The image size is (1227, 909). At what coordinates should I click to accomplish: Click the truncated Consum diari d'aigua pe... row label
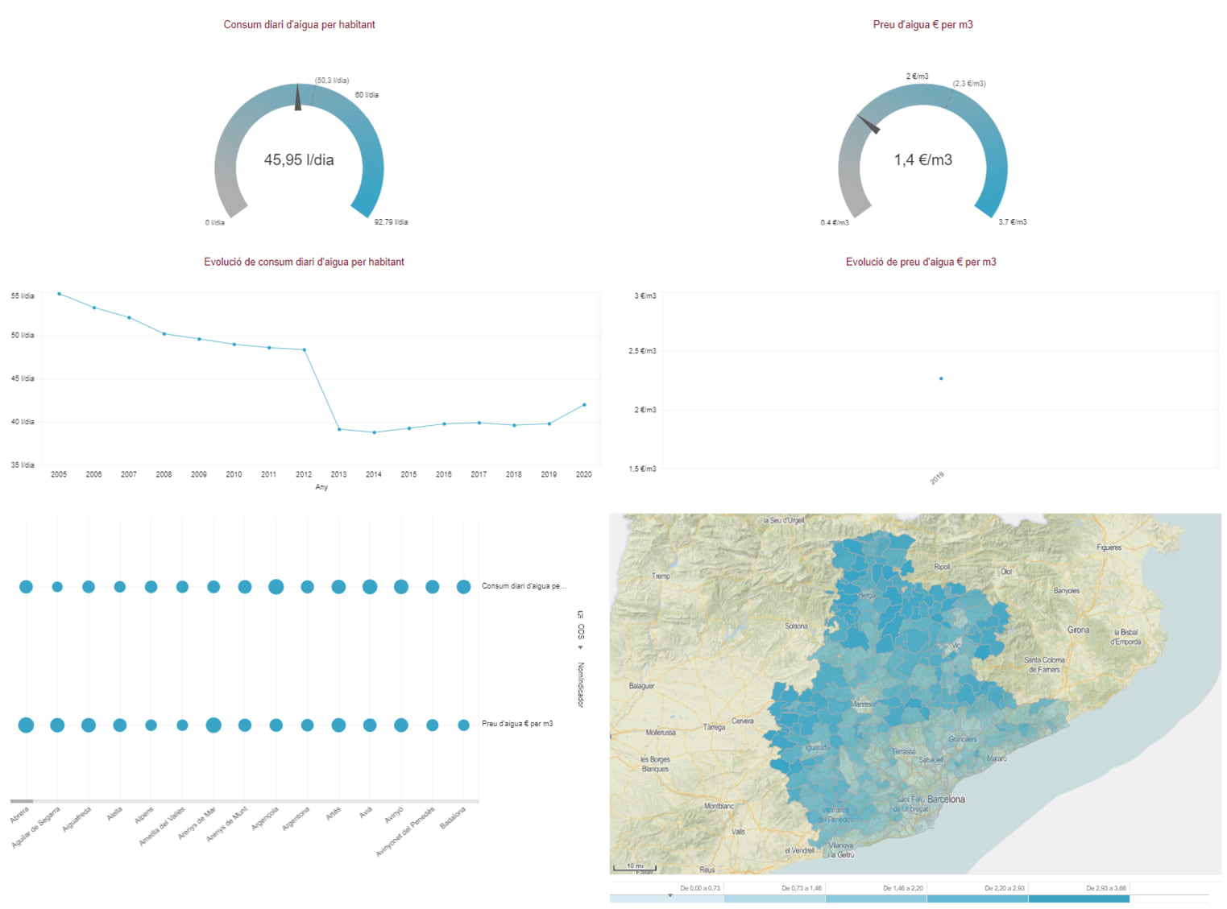point(524,586)
